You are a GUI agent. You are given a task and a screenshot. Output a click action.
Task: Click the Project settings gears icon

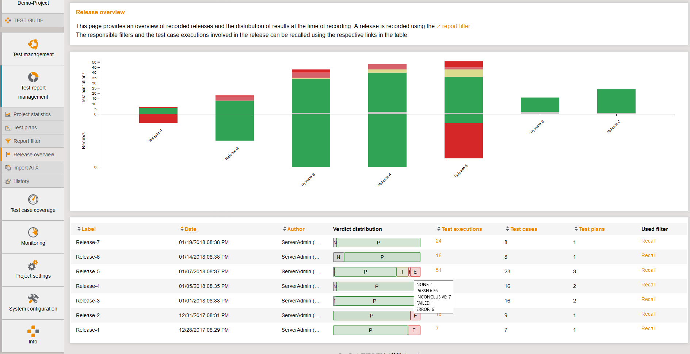click(x=33, y=265)
